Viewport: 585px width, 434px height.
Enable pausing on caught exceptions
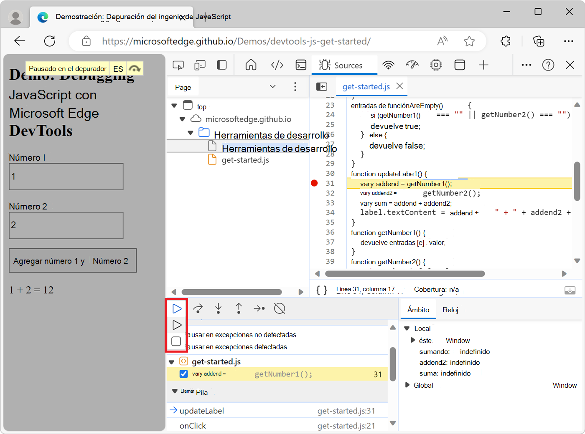[181, 346]
